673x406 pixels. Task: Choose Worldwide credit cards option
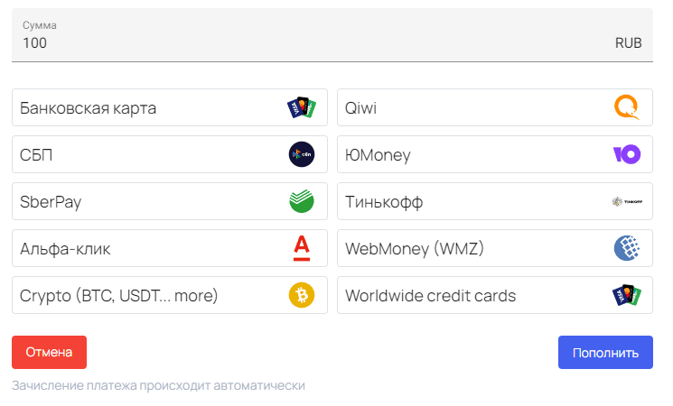[495, 295]
